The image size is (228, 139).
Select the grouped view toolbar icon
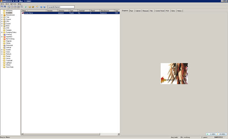[x=21, y=7]
